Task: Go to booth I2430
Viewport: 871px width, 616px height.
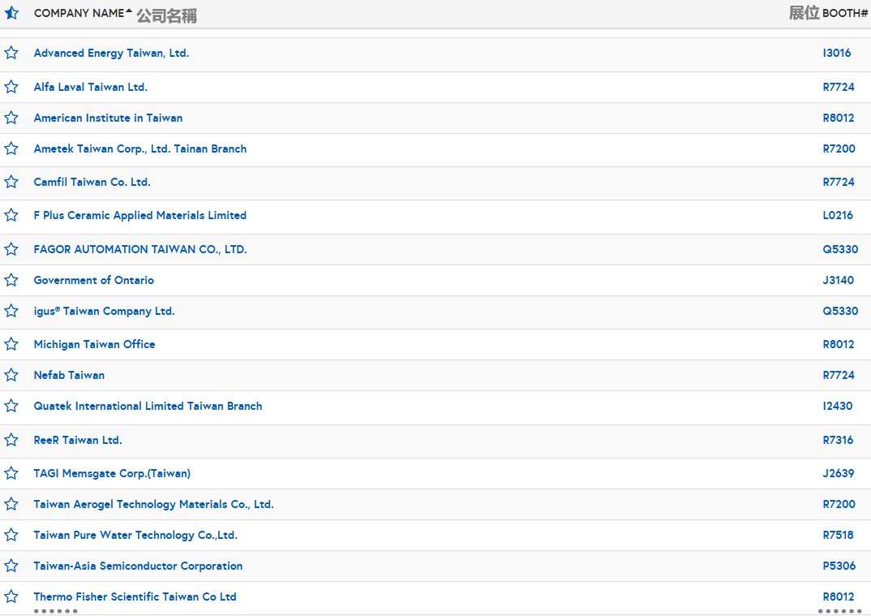Action: pos(838,406)
